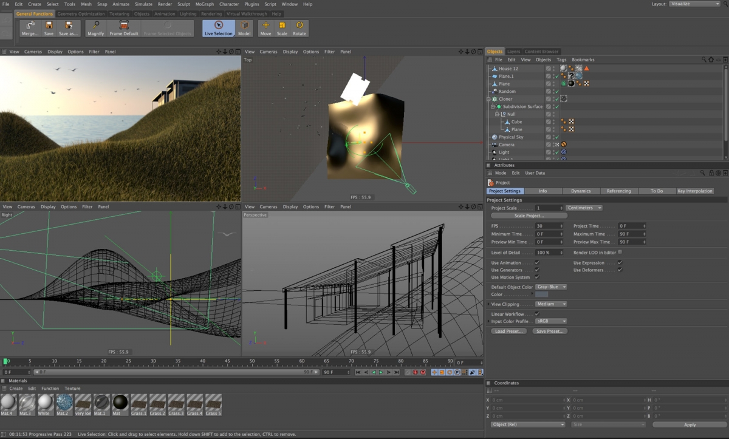Screen dimensions: 729x439
Task: Select the Magnify tool
Action: (x=95, y=28)
